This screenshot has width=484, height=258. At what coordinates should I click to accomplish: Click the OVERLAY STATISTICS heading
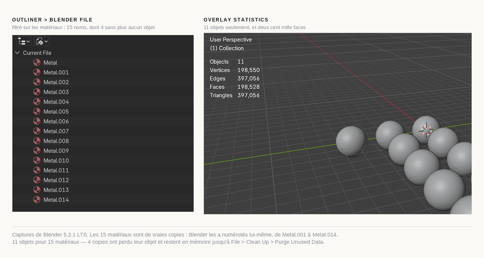(236, 20)
